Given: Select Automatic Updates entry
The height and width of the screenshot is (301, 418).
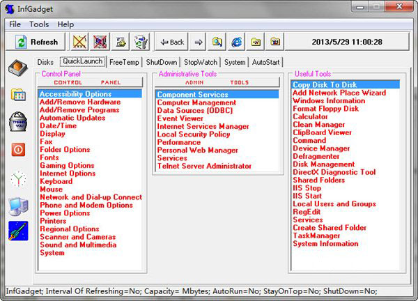Looking at the screenshot, I should point(72,118).
